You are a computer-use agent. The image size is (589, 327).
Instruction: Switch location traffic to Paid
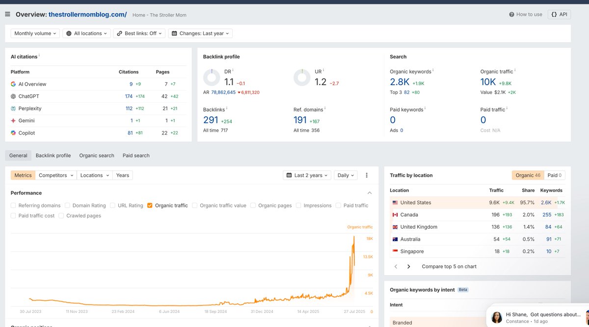click(554, 175)
